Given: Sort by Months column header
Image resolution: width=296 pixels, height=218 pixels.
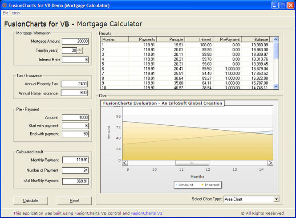Looking at the screenshot, I should [114, 40].
